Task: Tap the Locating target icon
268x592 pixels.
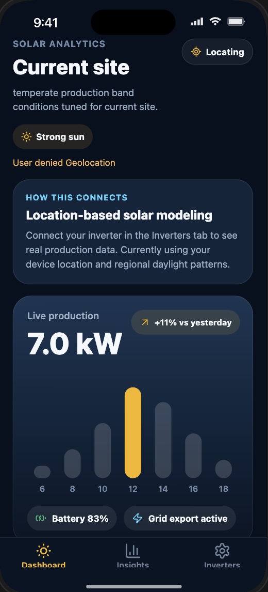Action: (196, 52)
